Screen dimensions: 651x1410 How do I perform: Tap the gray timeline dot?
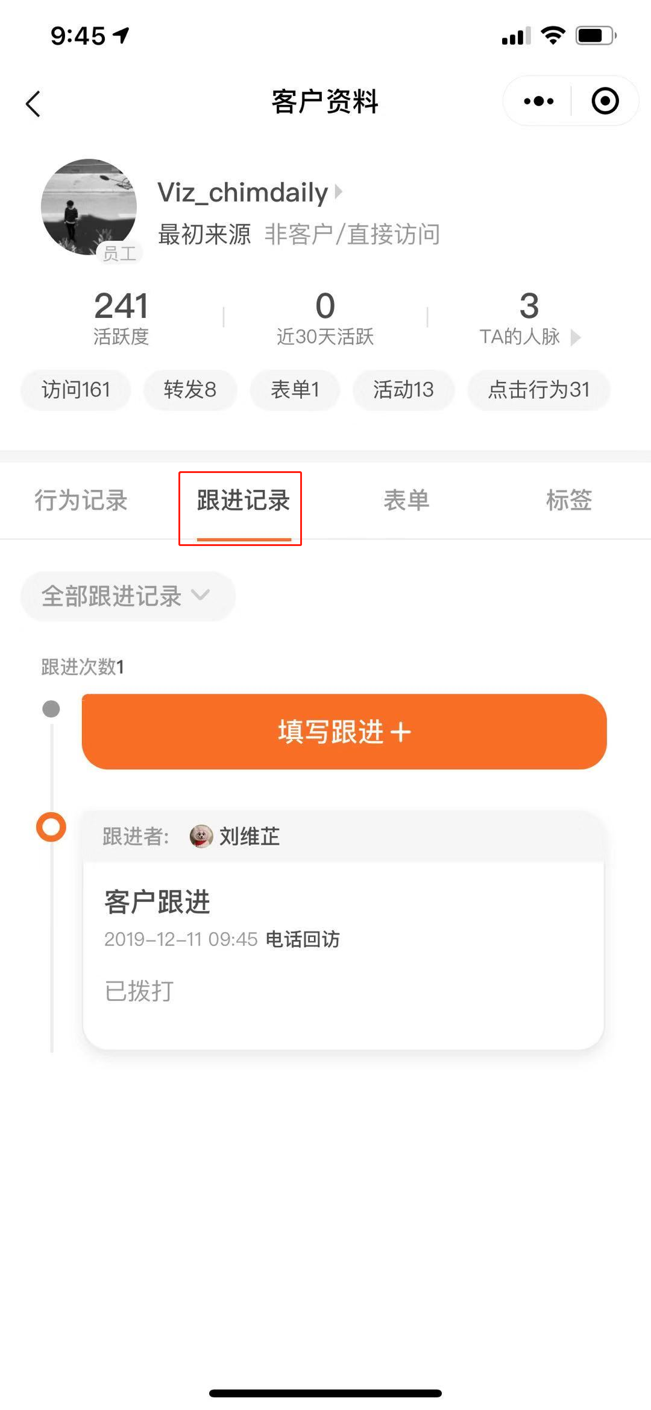click(x=51, y=709)
